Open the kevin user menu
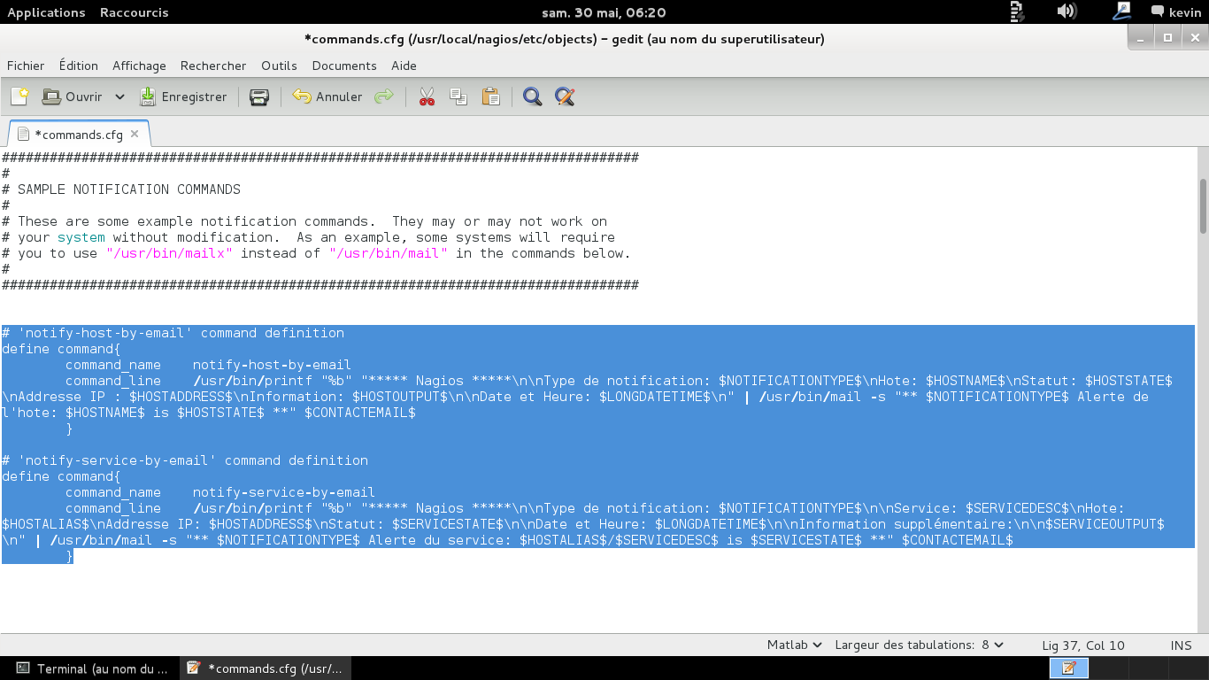This screenshot has width=1209, height=680. 1175,12
